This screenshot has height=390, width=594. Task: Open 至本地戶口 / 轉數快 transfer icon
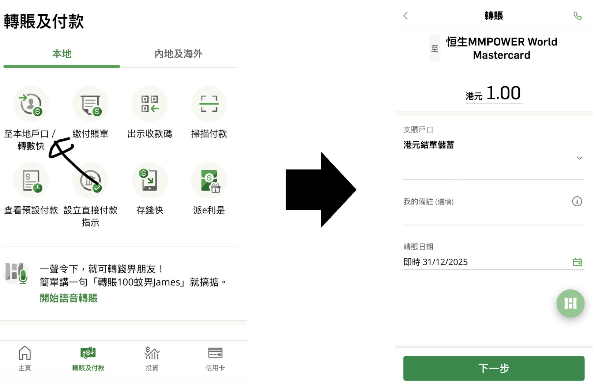pyautogui.click(x=31, y=104)
